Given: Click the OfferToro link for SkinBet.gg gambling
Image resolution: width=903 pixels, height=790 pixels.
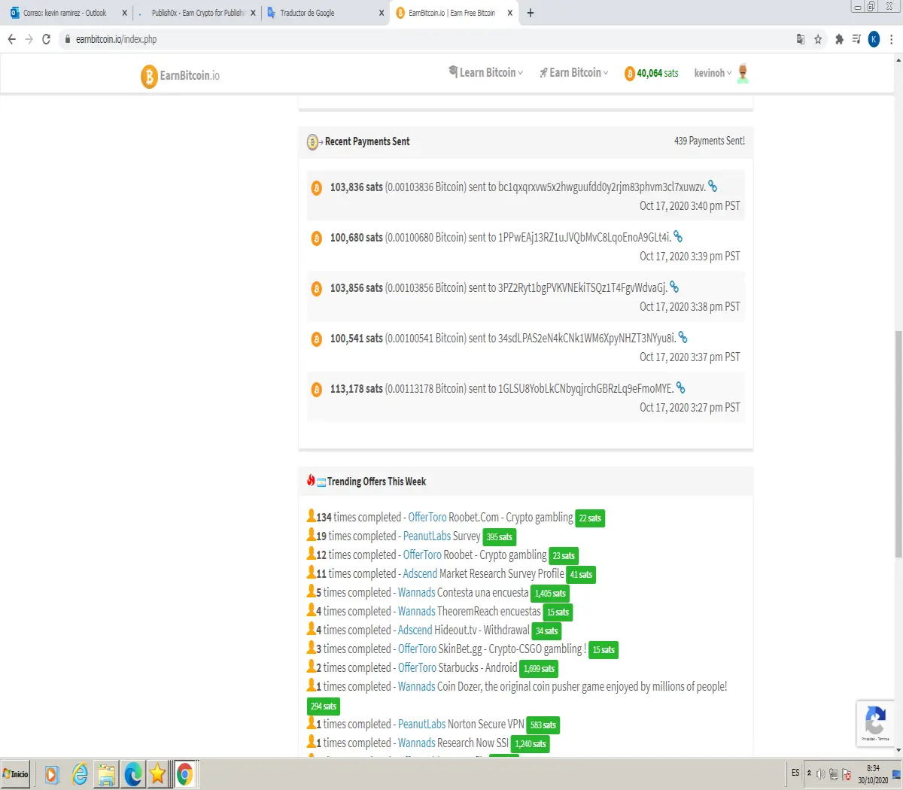Looking at the screenshot, I should 417,649.
